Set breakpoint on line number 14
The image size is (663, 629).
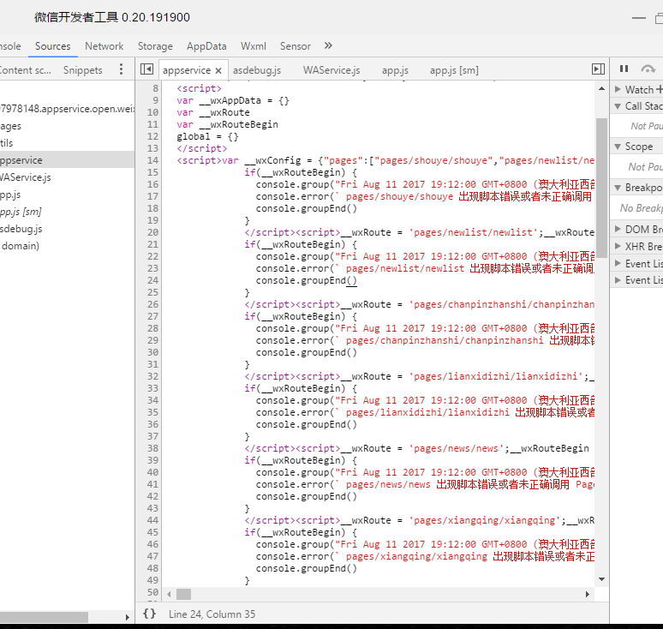pyautogui.click(x=152, y=160)
